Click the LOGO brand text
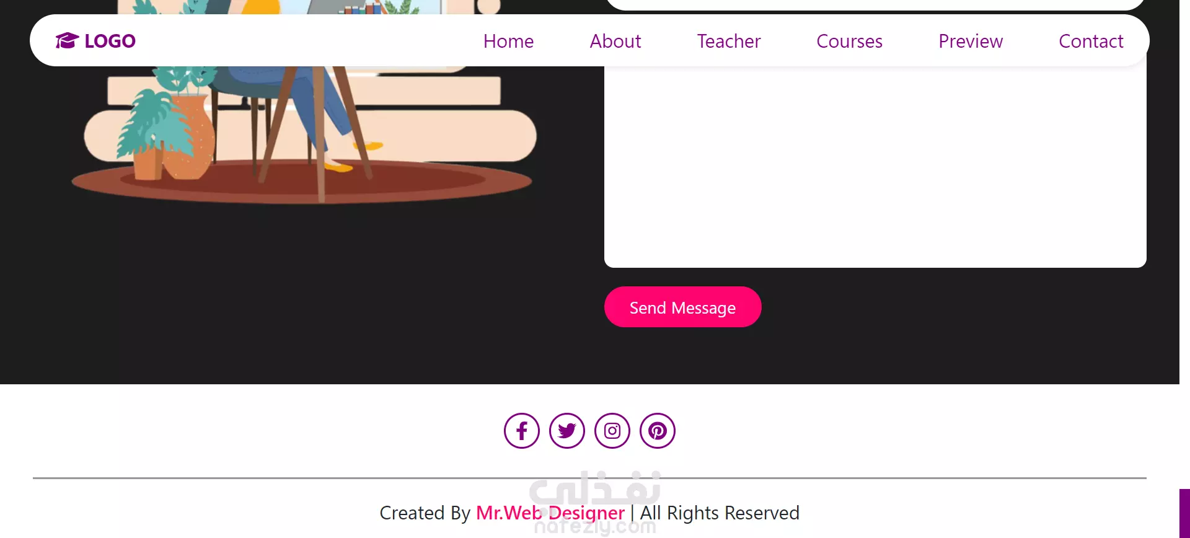Image resolution: width=1190 pixels, height=538 pixels. (110, 41)
